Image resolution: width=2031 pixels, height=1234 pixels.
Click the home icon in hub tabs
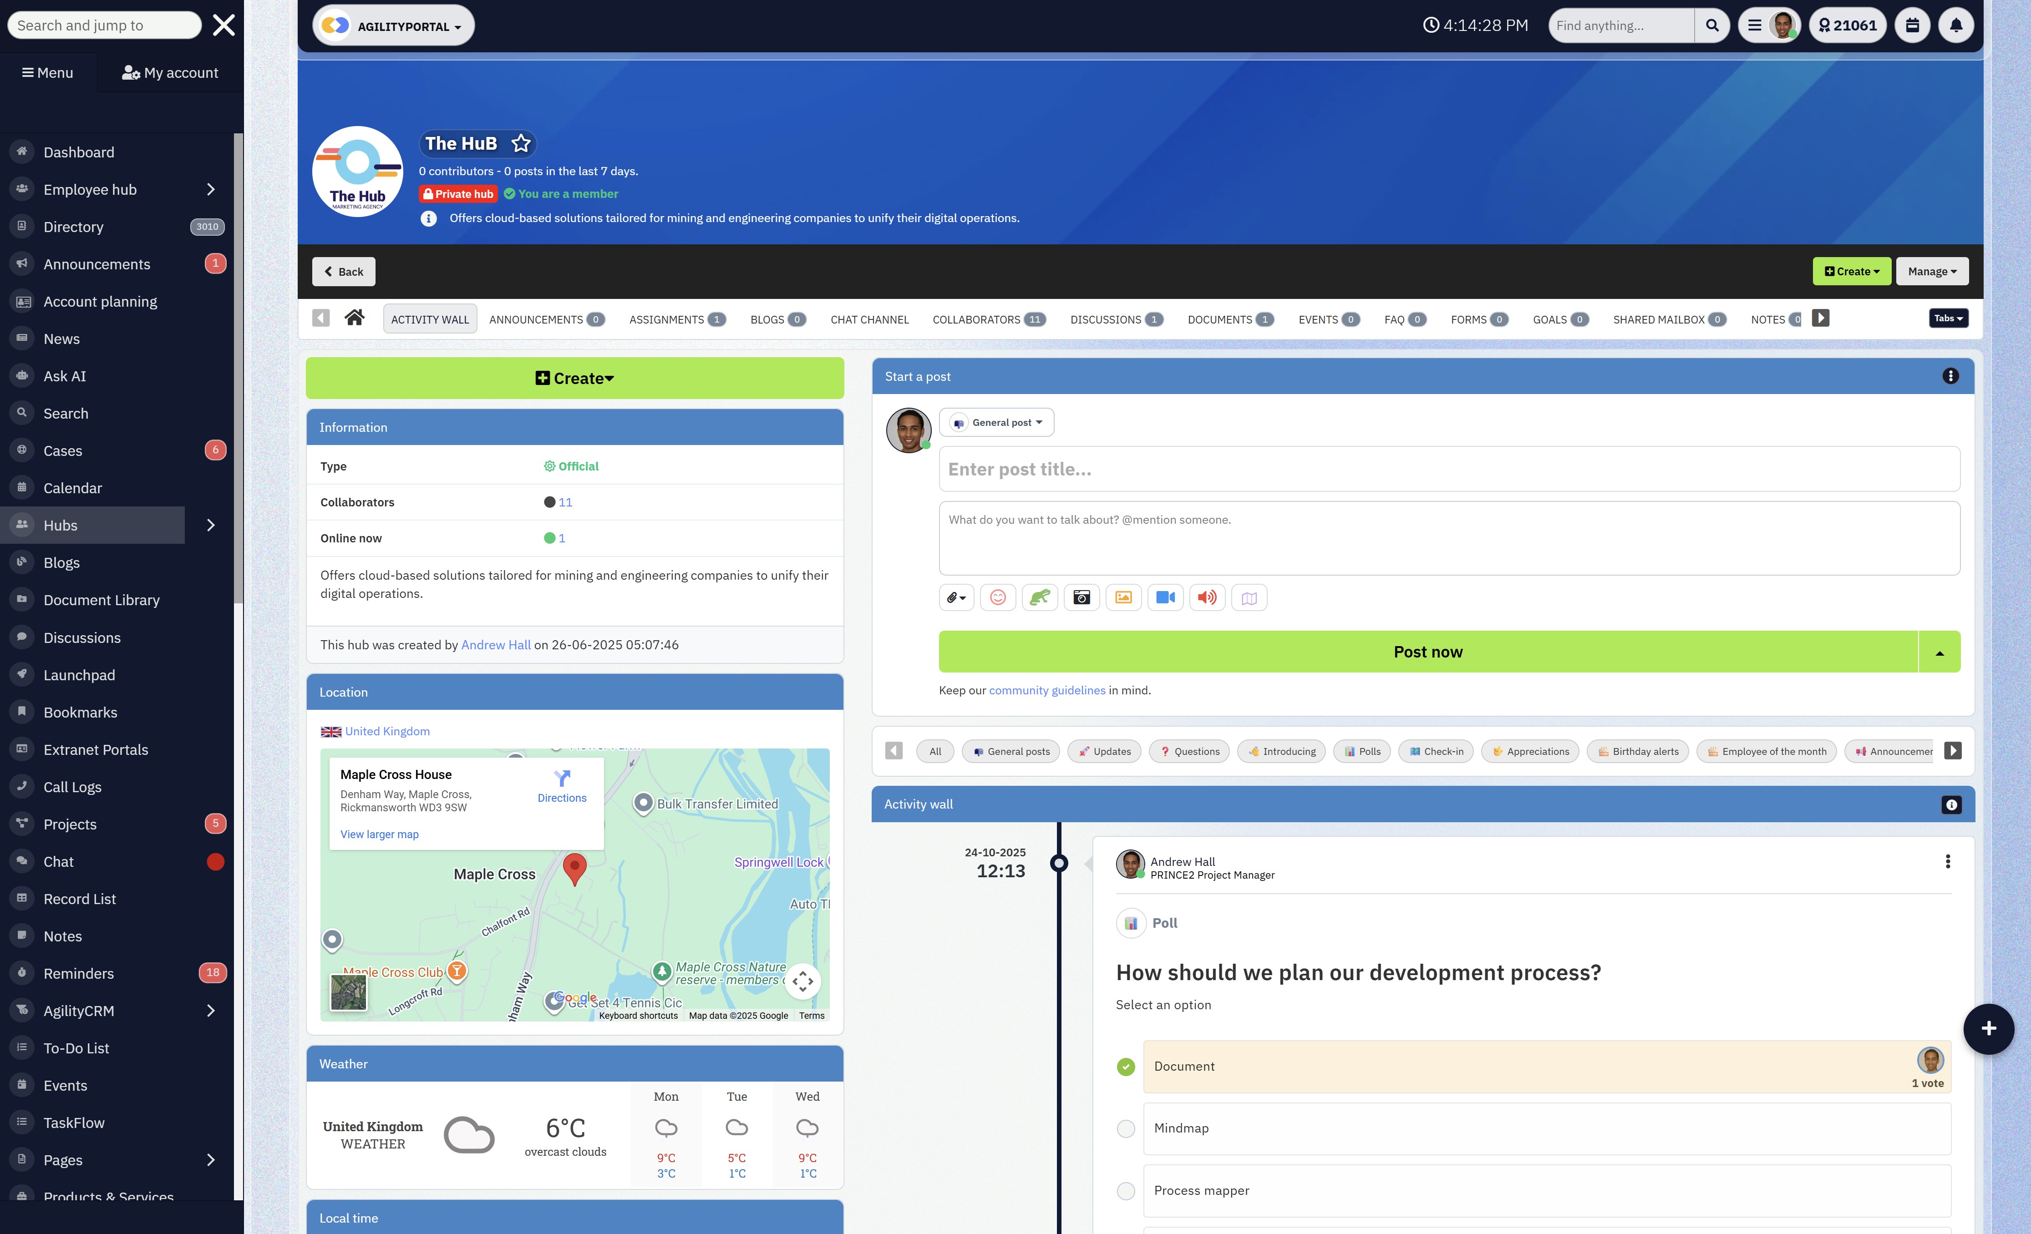pos(355,318)
